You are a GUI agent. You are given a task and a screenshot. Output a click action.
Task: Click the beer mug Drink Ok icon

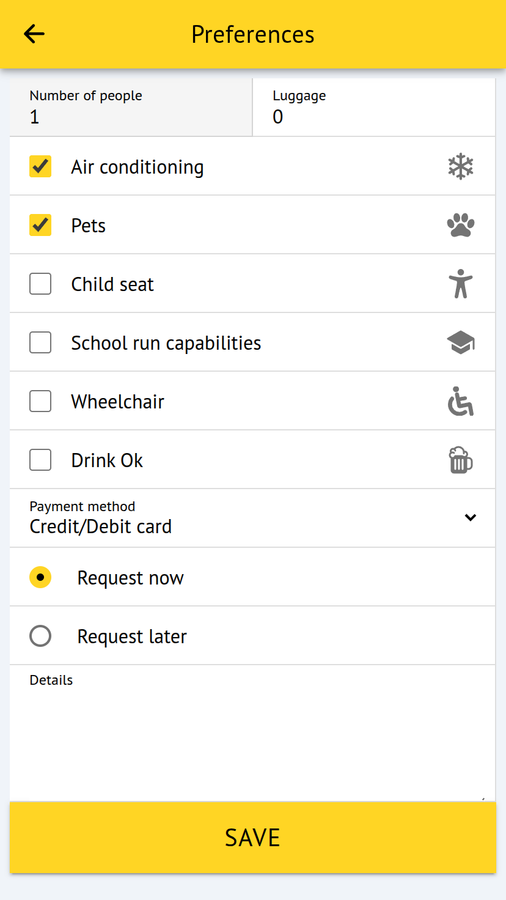[461, 460]
